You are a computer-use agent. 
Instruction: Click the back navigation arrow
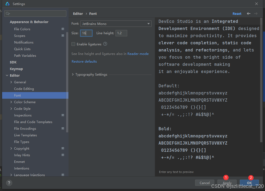point(249,14)
